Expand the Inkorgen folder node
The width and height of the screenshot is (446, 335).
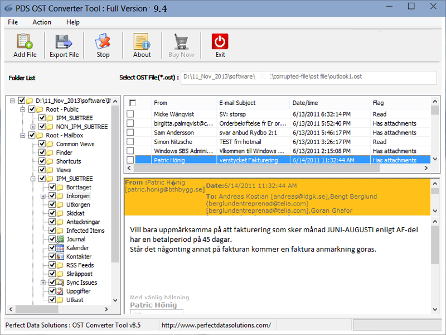43,196
